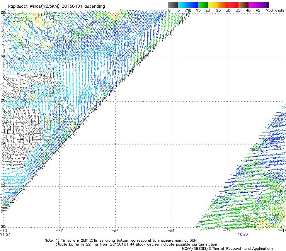Click the gray 0-5 knots color swatch
The height and width of the screenshot is (251, 286).
click(x=173, y=5)
